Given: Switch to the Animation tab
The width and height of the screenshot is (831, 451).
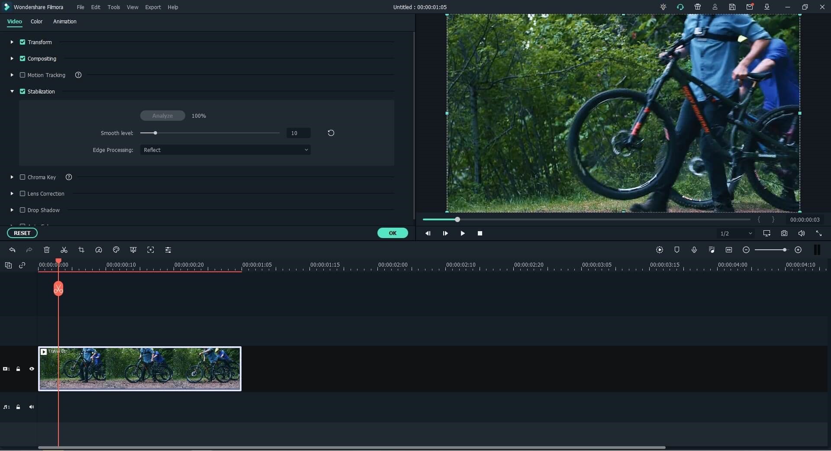Looking at the screenshot, I should point(64,21).
